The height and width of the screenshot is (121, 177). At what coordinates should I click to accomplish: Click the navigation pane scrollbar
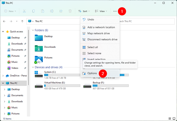pos(29,57)
